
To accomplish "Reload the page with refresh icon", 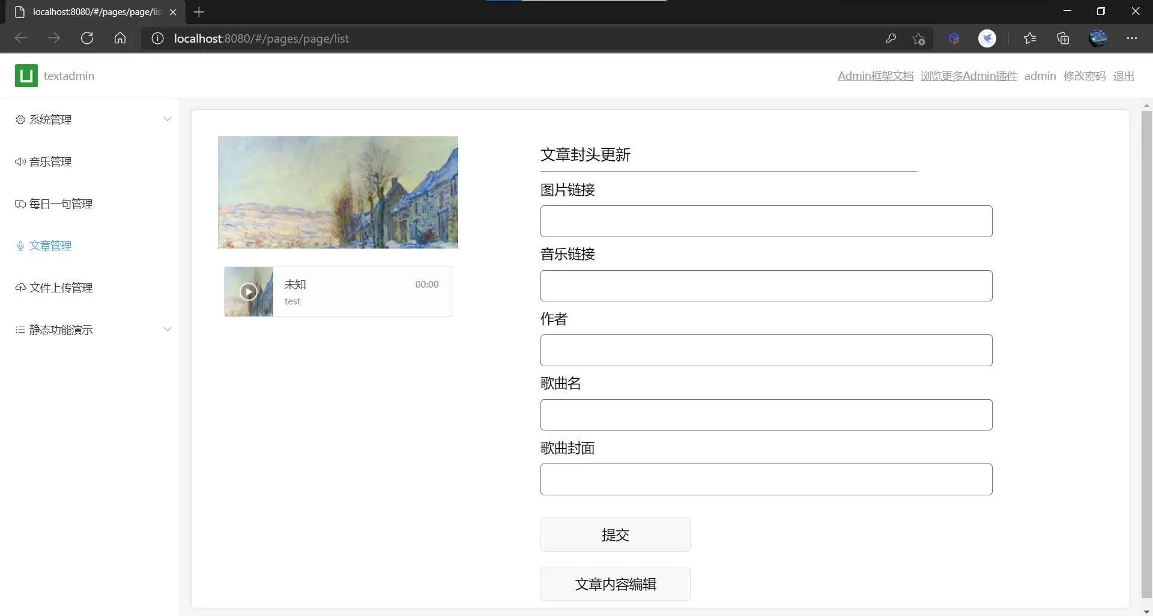I will [87, 38].
